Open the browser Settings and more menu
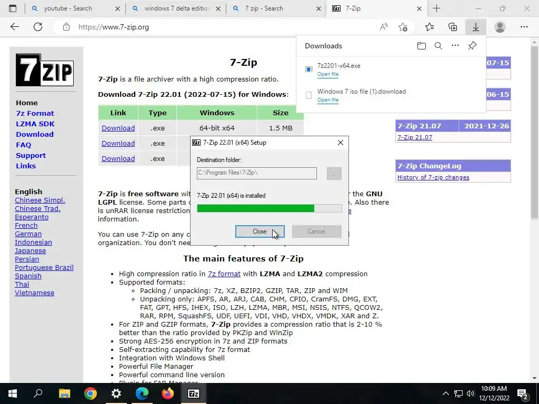This screenshot has width=539, height=404. coord(524,27)
